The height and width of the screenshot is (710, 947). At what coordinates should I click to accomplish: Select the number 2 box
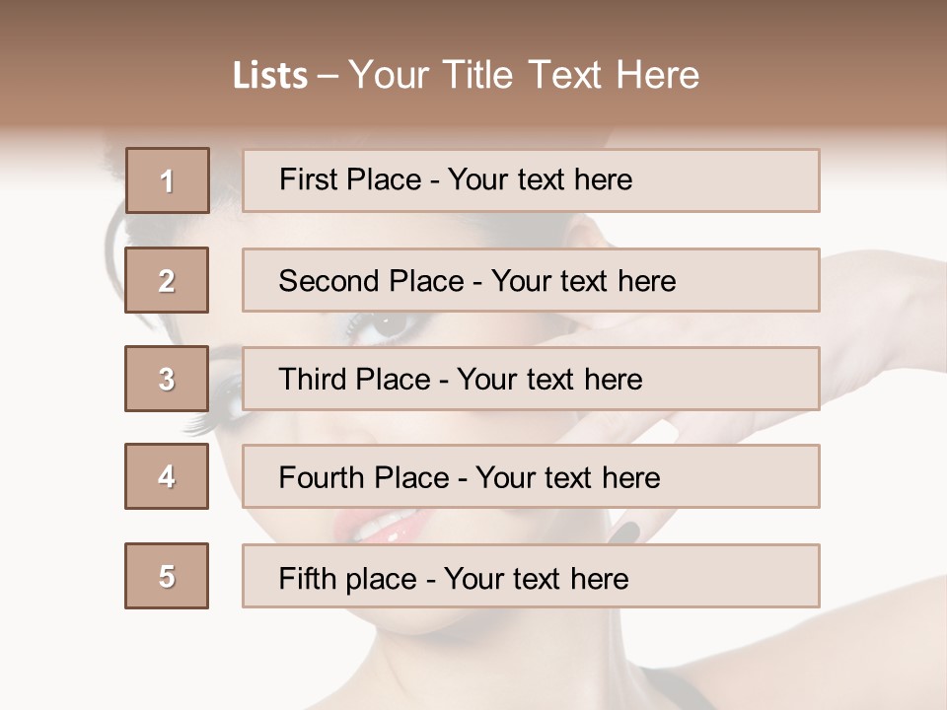(167, 280)
